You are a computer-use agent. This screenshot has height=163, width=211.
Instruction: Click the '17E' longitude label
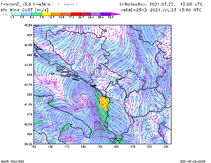[x=67, y=147]
